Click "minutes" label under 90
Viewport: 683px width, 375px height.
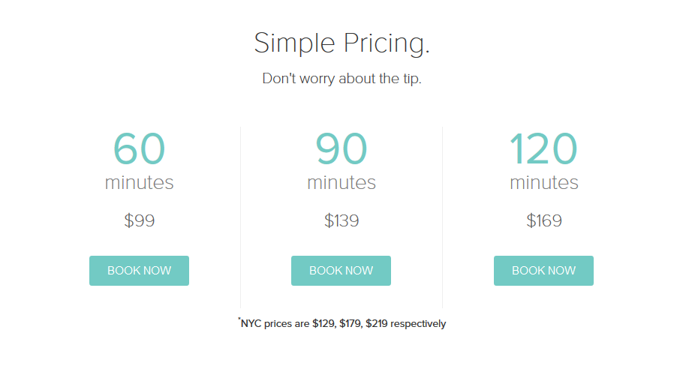[x=341, y=183]
